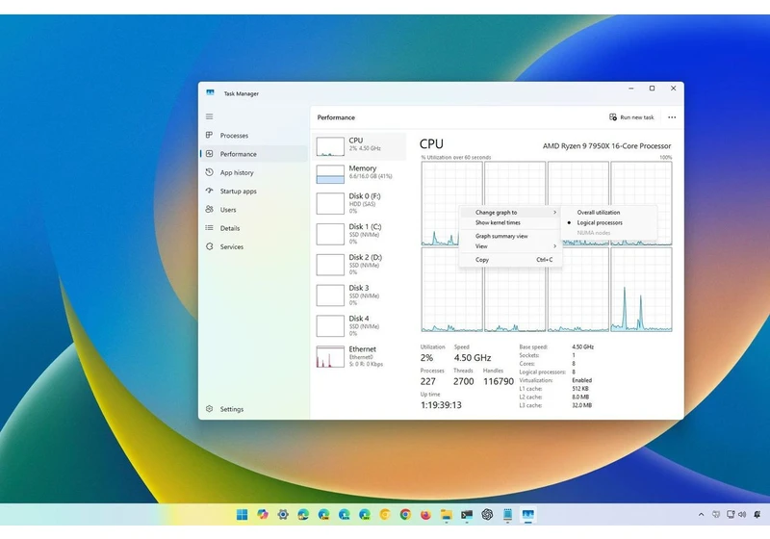Click the CPU graph with the two tall spikes

pos(641,290)
